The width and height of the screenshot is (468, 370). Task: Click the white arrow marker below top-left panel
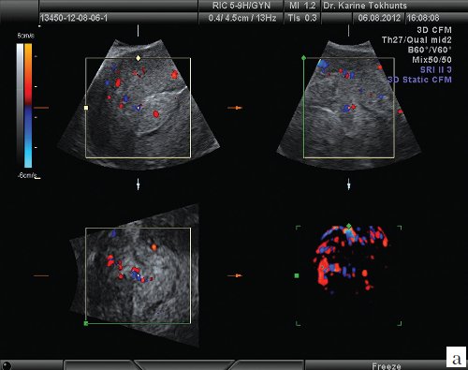(139, 185)
